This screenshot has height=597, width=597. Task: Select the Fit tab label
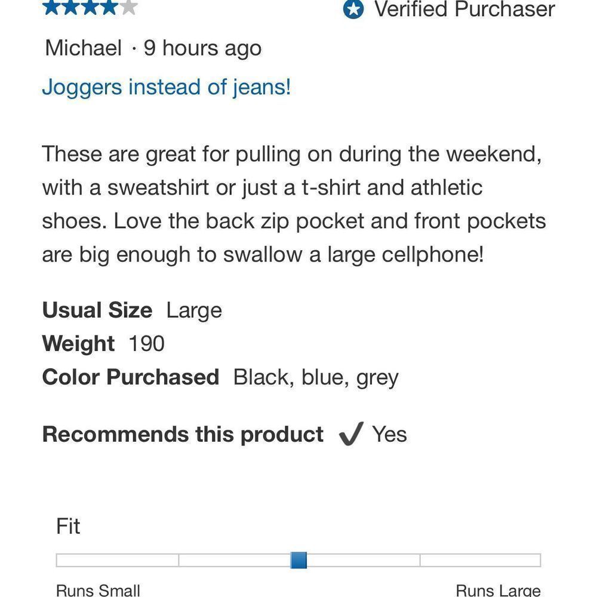67,526
